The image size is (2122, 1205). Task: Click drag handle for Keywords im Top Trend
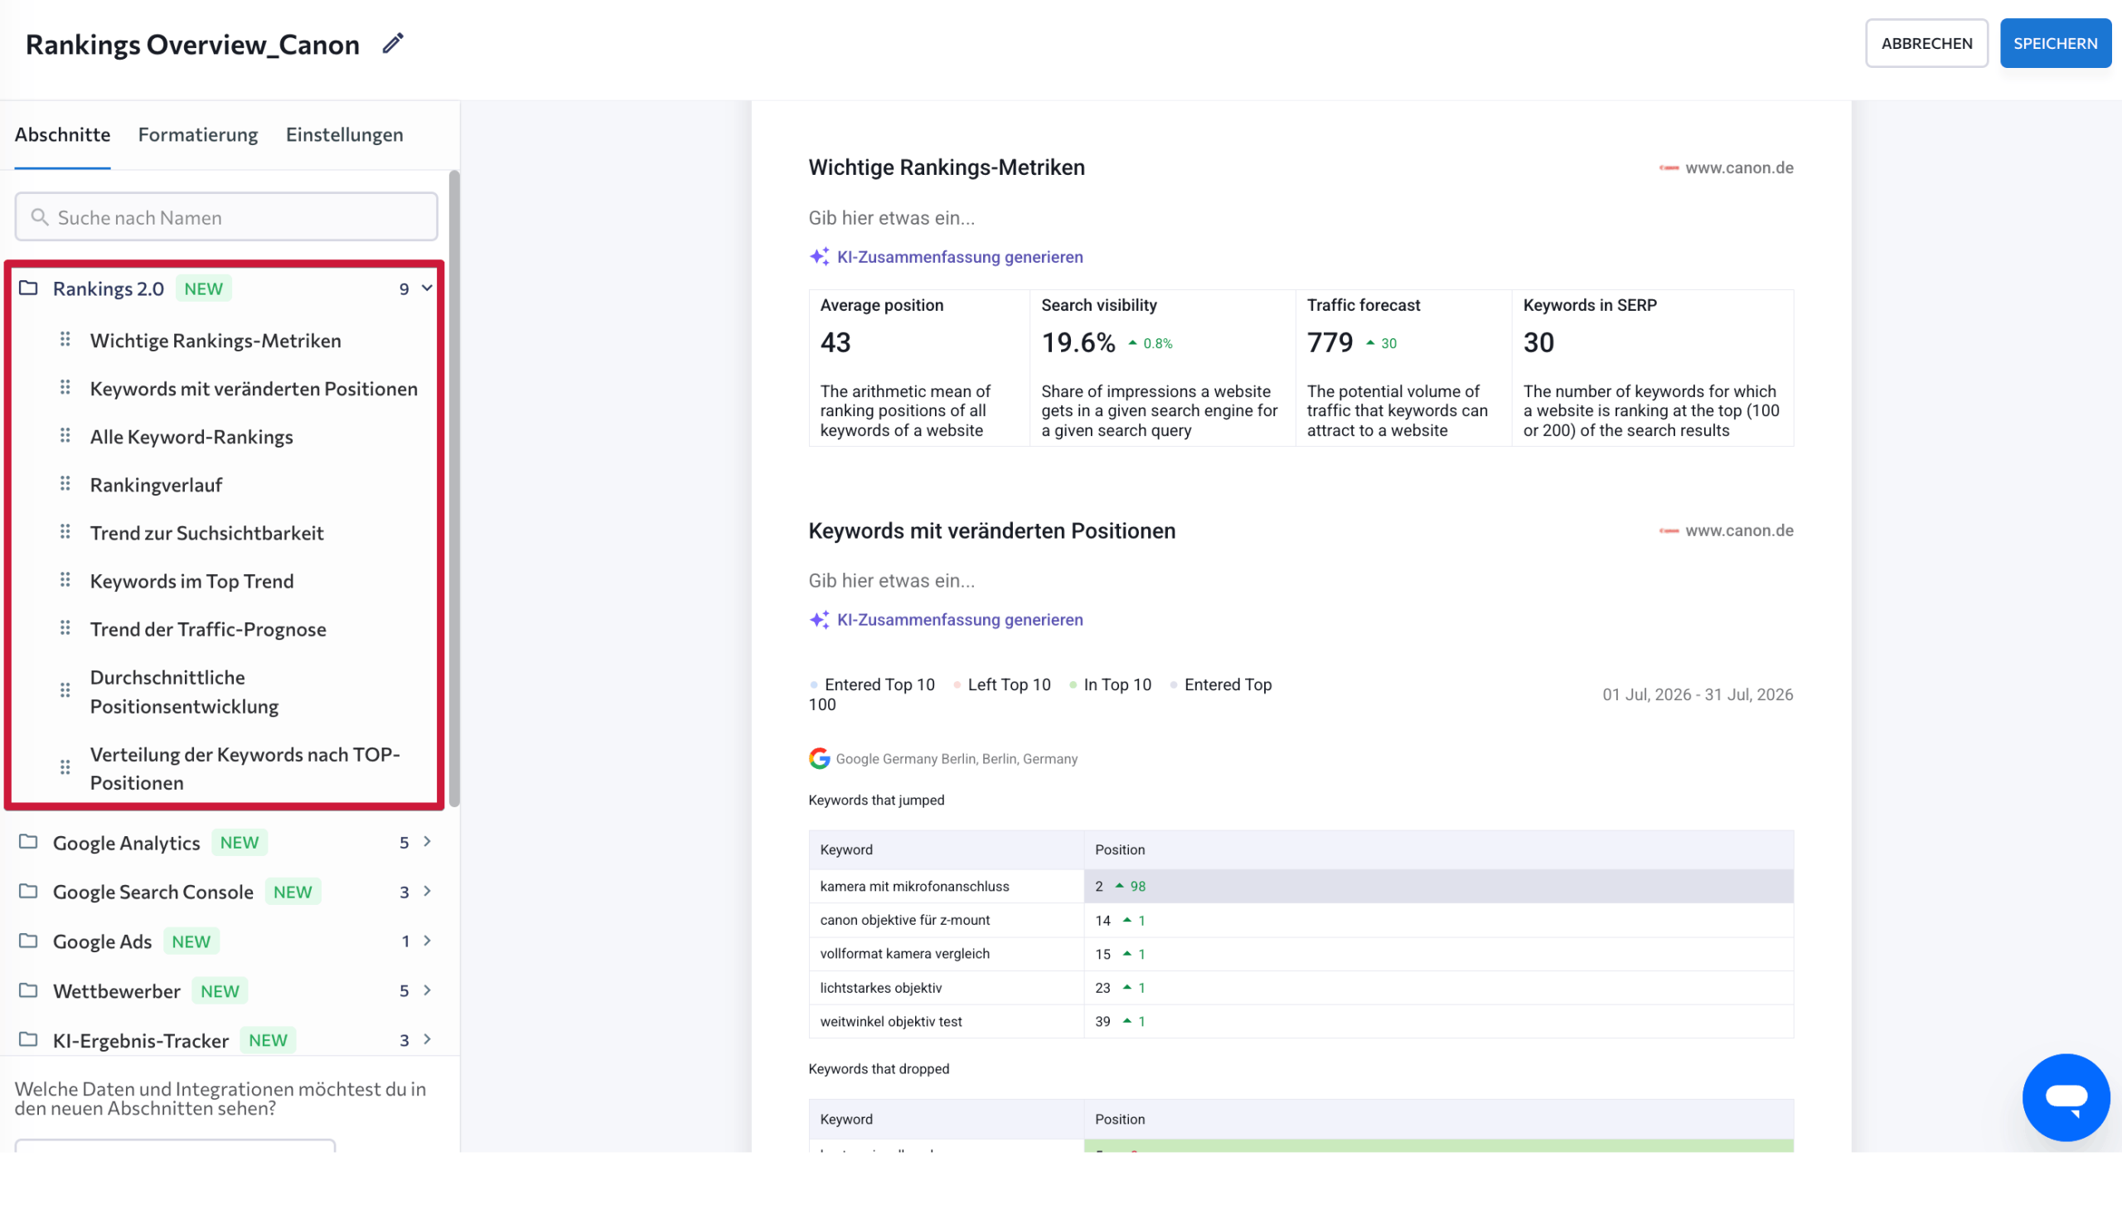pos(65,580)
